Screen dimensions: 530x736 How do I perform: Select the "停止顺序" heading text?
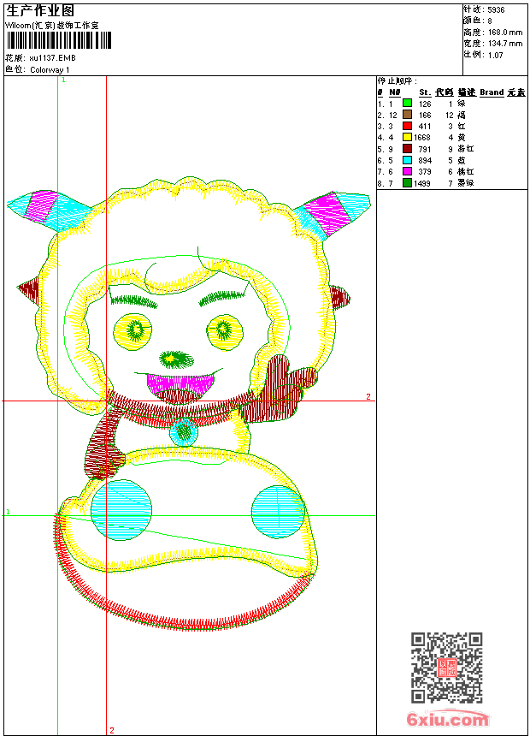[x=396, y=80]
